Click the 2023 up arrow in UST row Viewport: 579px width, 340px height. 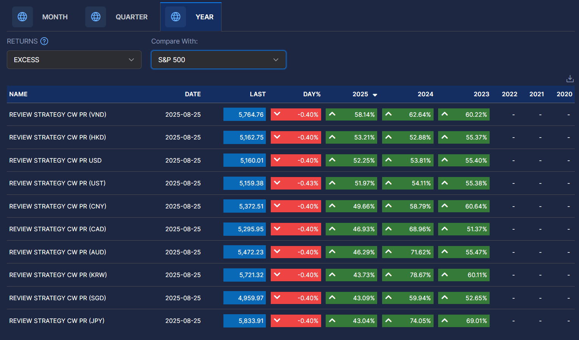tap(445, 183)
